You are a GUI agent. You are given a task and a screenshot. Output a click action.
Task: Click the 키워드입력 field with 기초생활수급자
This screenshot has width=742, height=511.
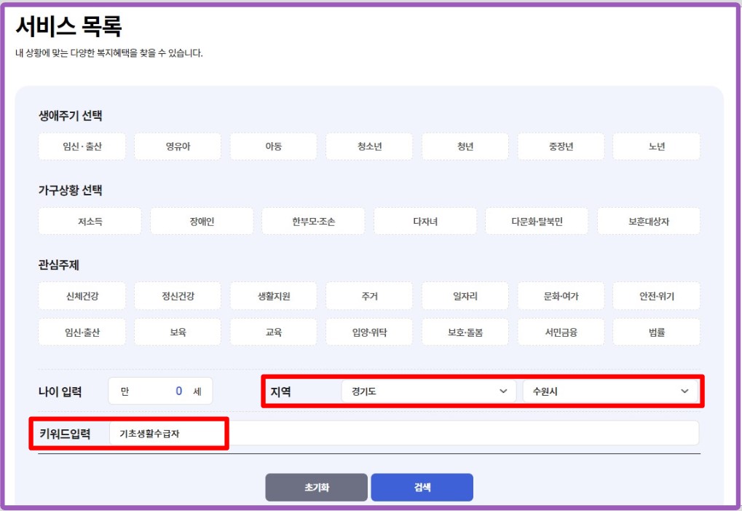click(404, 433)
